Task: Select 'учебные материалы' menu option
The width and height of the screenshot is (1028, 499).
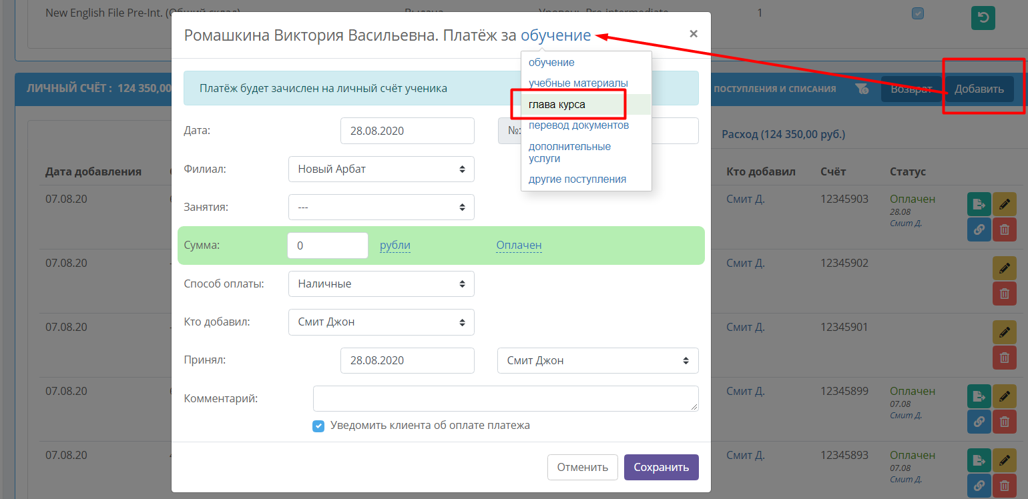Action: tap(578, 83)
